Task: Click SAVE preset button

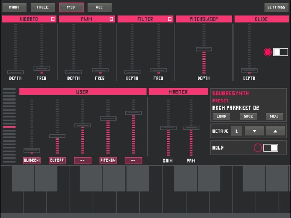Action: tap(248, 116)
